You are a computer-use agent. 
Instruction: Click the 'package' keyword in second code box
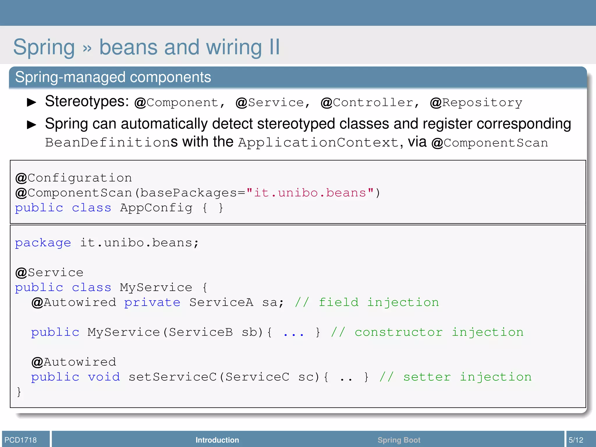(x=43, y=243)
